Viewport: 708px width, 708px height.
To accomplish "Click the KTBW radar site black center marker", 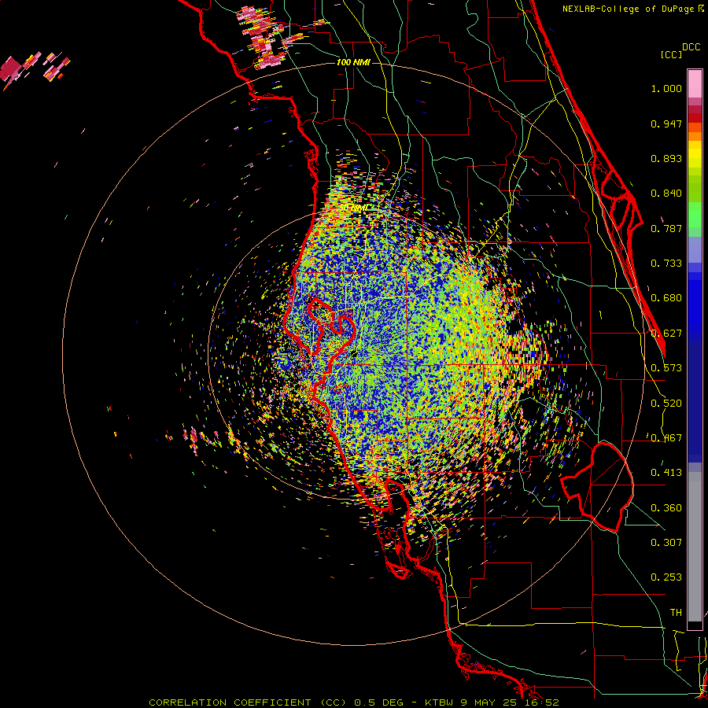I will pyautogui.click(x=354, y=353).
